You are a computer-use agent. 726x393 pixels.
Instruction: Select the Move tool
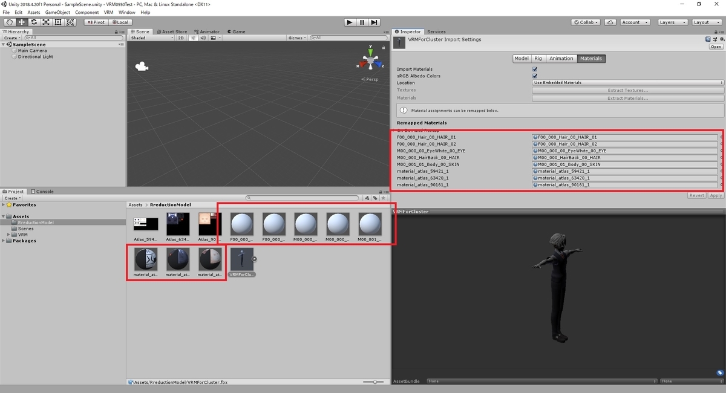coord(22,22)
